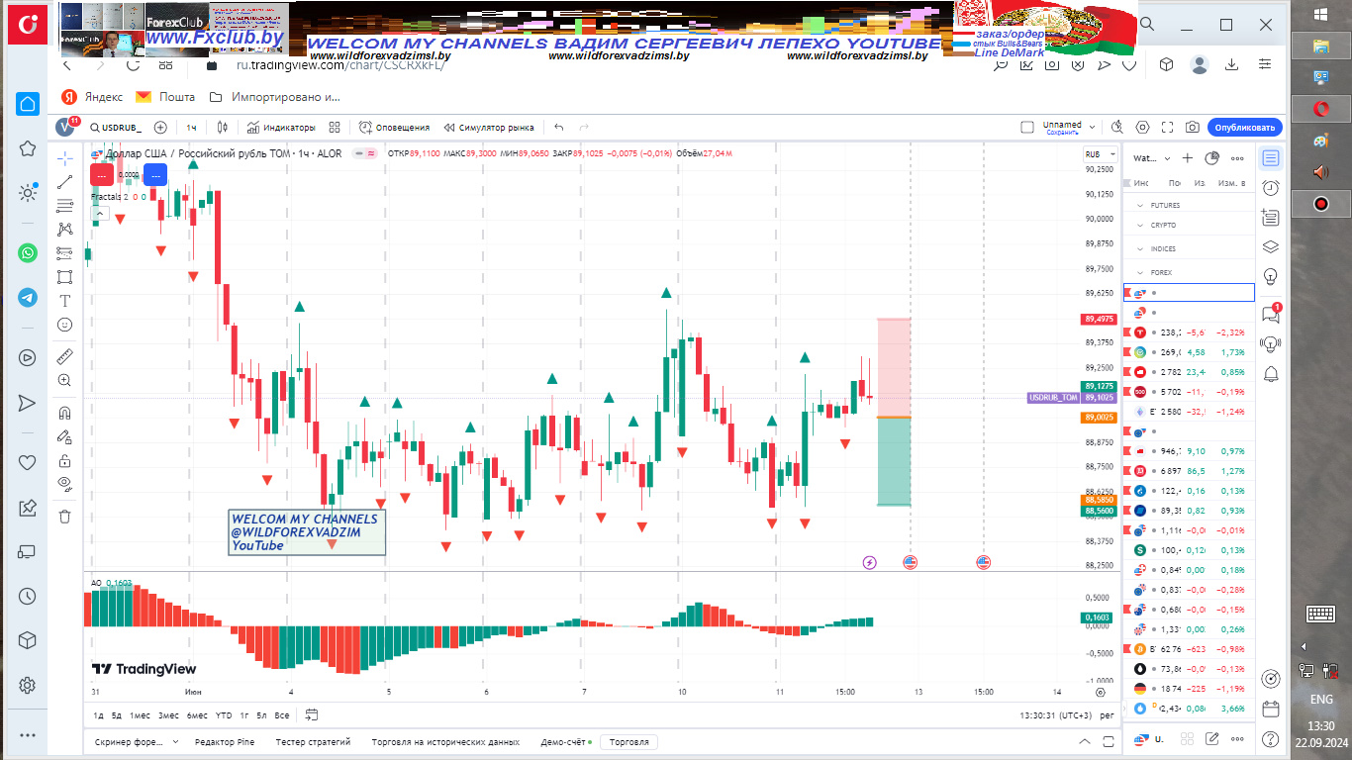This screenshot has height=760, width=1352.
Task: Click the Торговля button
Action: [x=629, y=741]
